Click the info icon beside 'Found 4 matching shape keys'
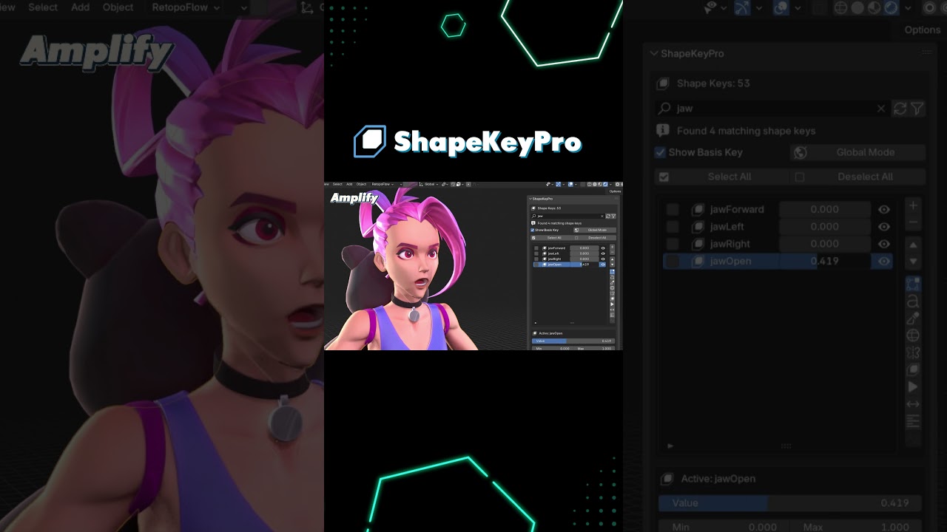 click(663, 131)
